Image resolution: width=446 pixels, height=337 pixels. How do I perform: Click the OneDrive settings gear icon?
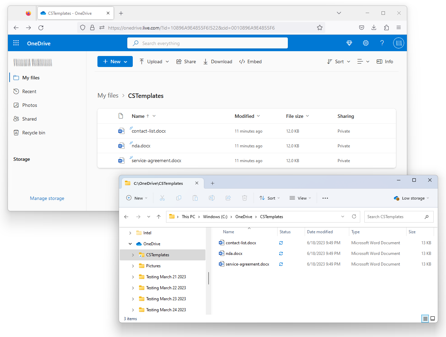click(366, 43)
